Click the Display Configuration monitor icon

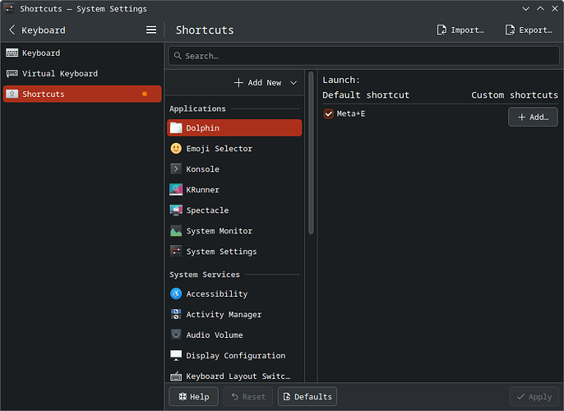tap(176, 355)
